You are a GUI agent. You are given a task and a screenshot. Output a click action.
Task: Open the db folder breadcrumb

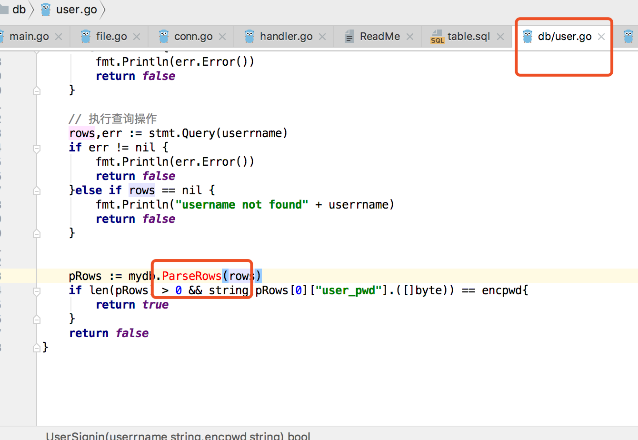[19, 10]
